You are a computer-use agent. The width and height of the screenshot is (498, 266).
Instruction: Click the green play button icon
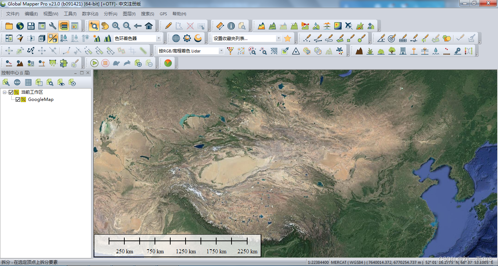click(94, 63)
